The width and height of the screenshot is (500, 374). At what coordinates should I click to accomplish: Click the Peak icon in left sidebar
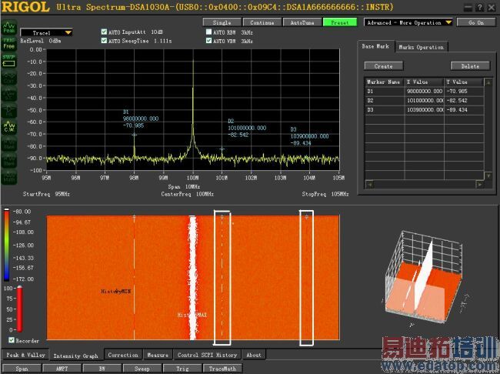(10, 28)
